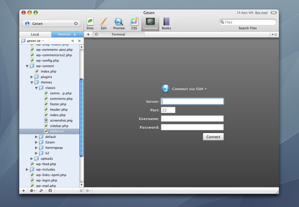299x207 pixels.
Task: Close the Gesen site with X button
Action: (76, 23)
